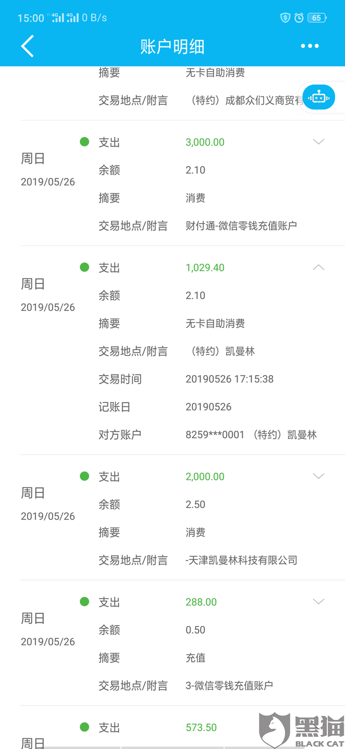Image resolution: width=345 pixels, height=749 pixels.
Task: Select the 天津凯曼林科技有限公司 transaction note
Action: click(x=241, y=560)
